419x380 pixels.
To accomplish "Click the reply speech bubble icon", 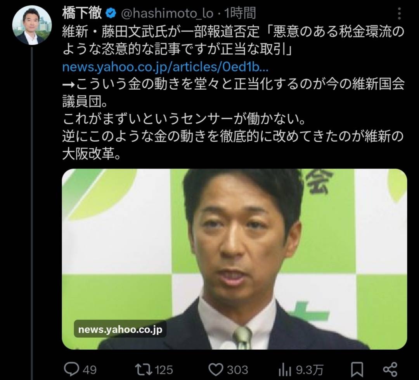I will coord(72,369).
